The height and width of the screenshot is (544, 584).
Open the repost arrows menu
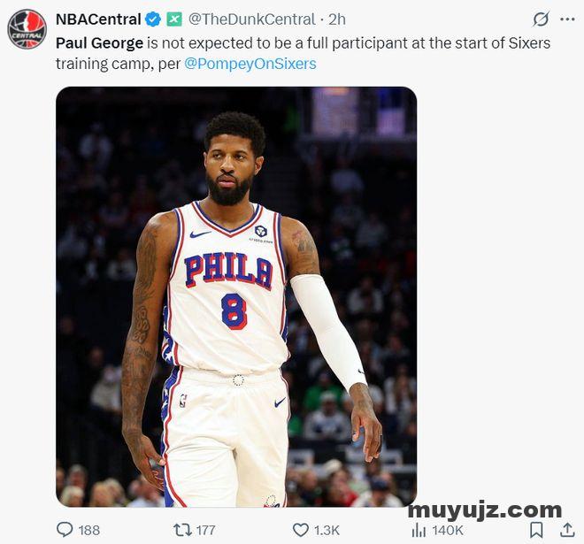click(x=182, y=530)
